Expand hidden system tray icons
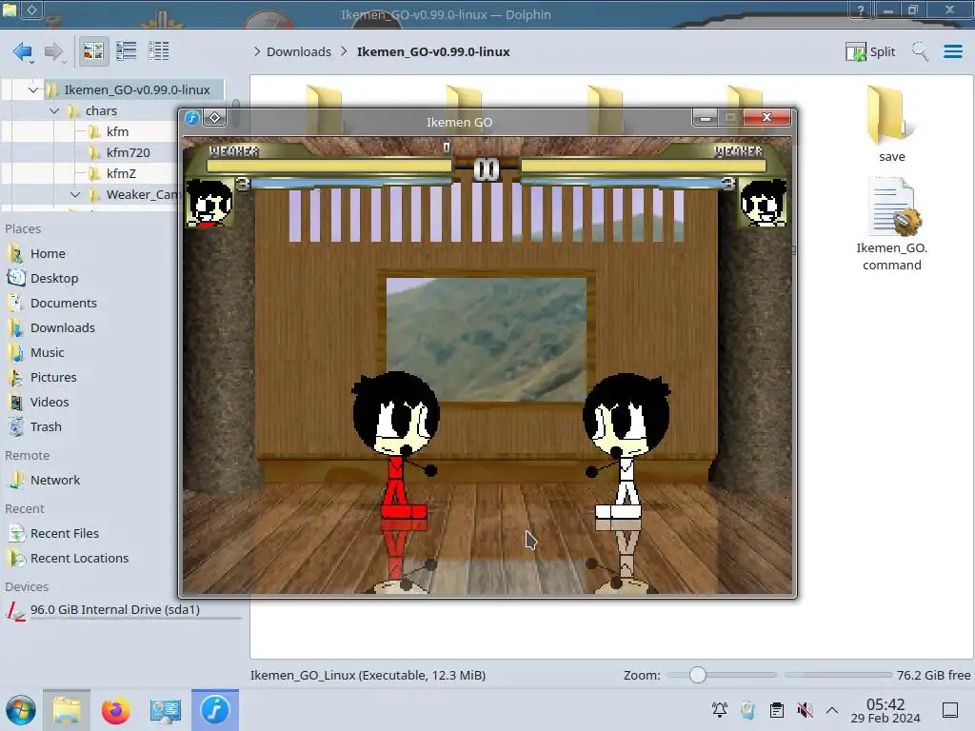 click(832, 710)
